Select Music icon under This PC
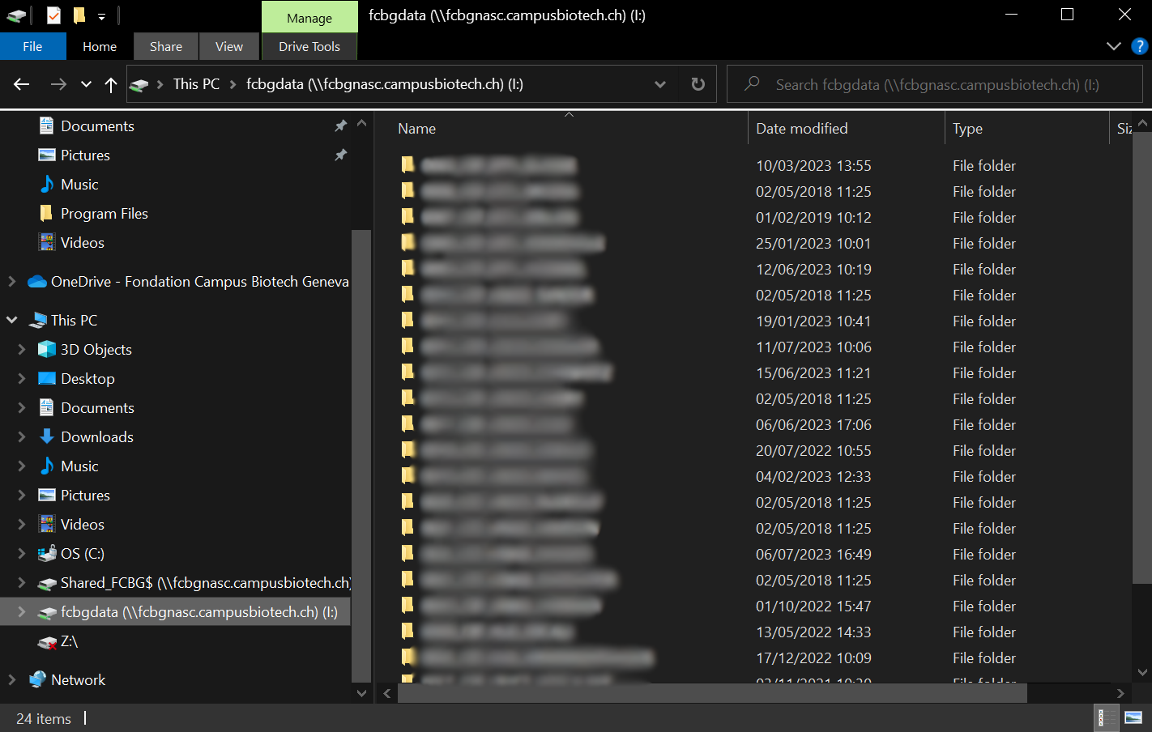This screenshot has width=1152, height=732. pyautogui.click(x=47, y=466)
